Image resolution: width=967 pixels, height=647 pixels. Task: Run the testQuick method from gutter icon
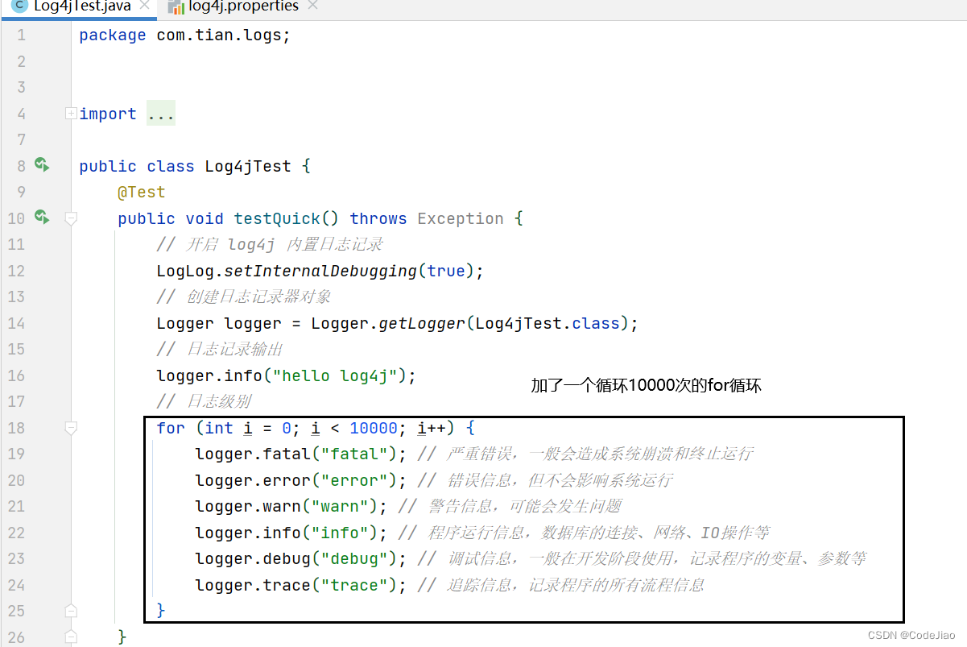(42, 218)
